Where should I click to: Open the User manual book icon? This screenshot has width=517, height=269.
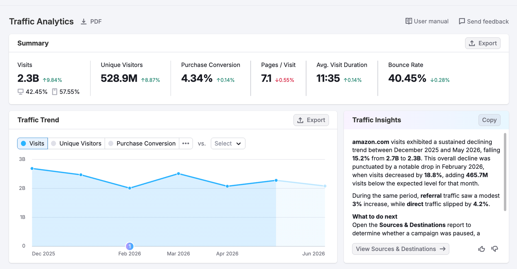point(409,21)
